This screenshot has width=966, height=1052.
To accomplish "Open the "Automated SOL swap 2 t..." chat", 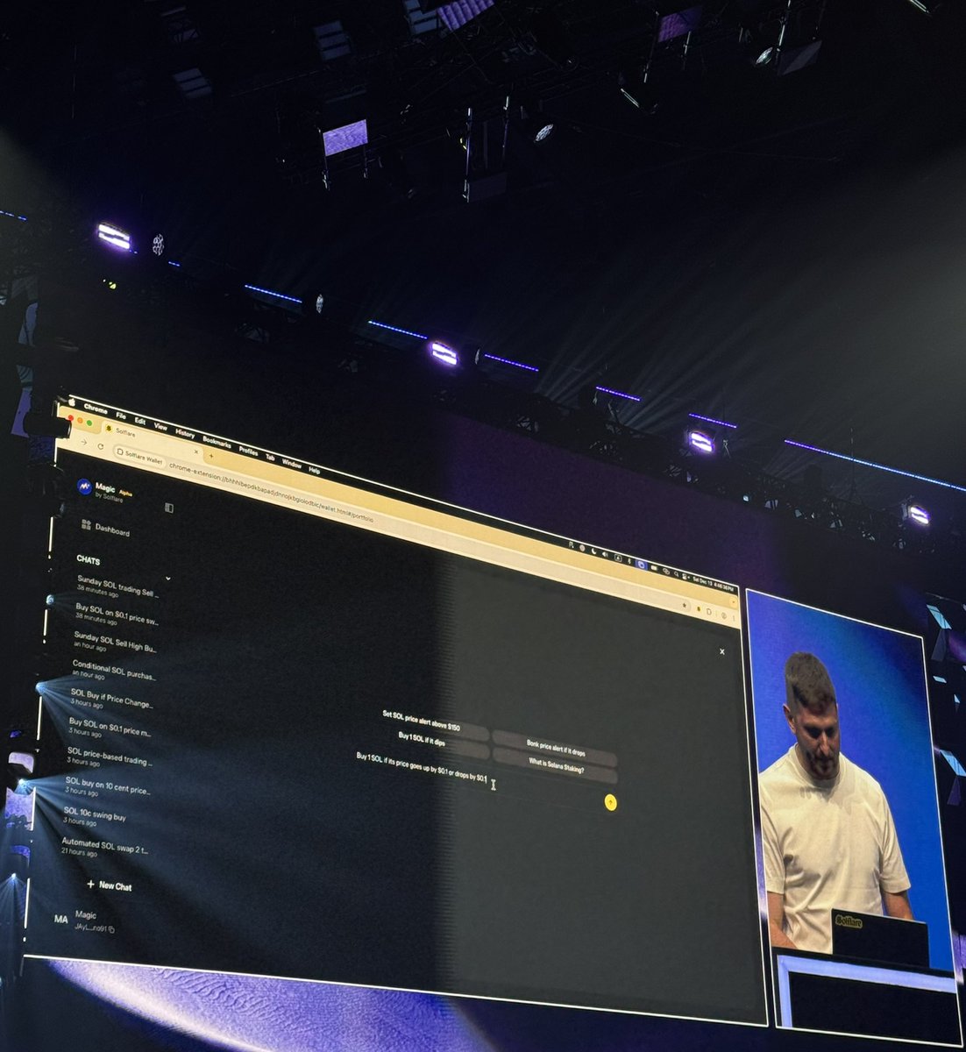I will (x=104, y=847).
